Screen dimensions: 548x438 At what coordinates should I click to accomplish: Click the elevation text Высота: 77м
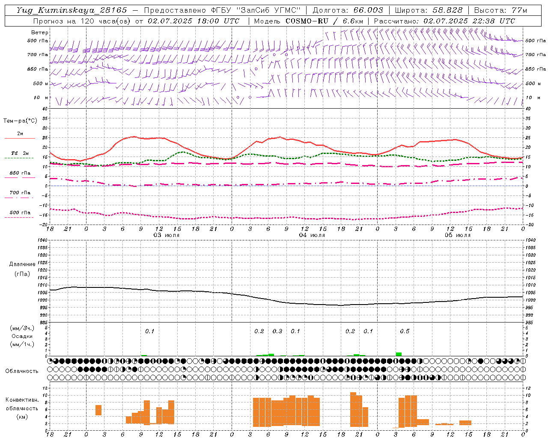500,10
